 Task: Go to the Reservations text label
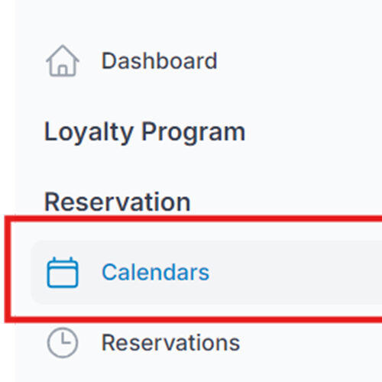point(170,343)
